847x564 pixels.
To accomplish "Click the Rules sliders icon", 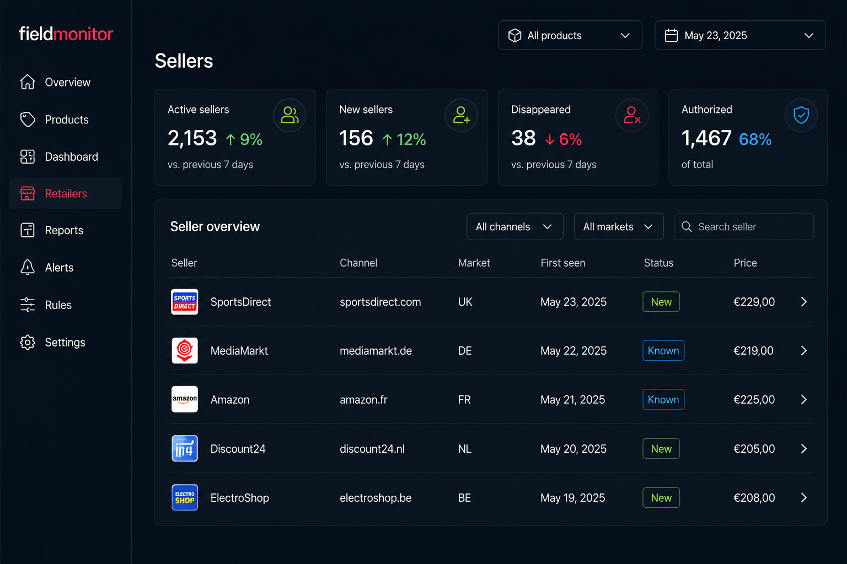I will tap(28, 305).
